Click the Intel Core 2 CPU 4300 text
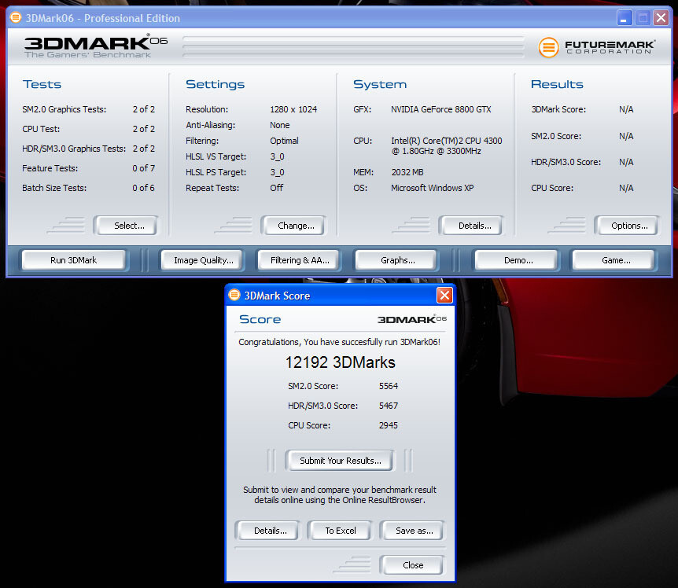This screenshot has height=588, width=678. click(447, 145)
